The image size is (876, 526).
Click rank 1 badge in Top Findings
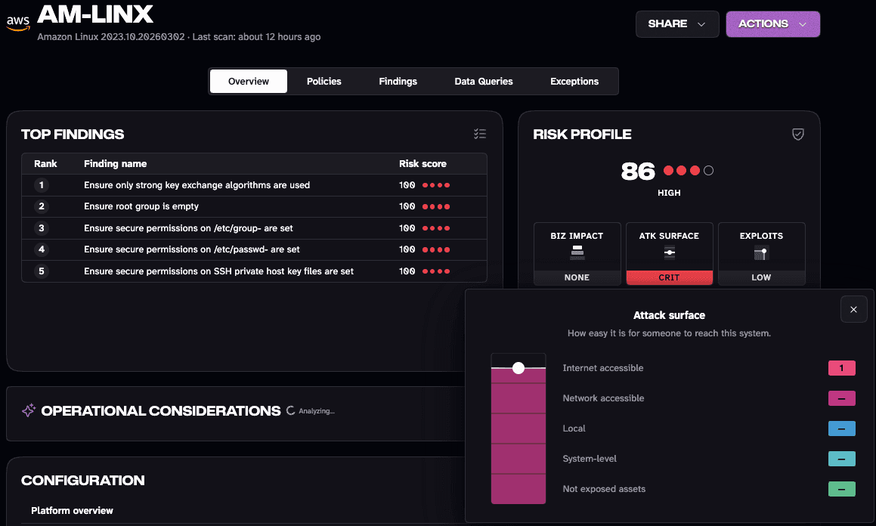pyautogui.click(x=41, y=185)
